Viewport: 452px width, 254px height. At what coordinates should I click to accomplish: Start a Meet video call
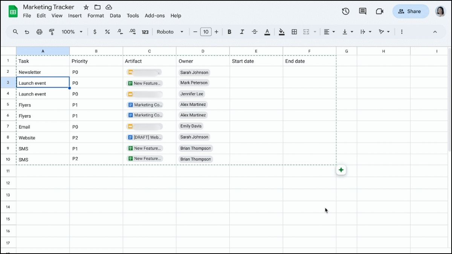click(x=380, y=11)
